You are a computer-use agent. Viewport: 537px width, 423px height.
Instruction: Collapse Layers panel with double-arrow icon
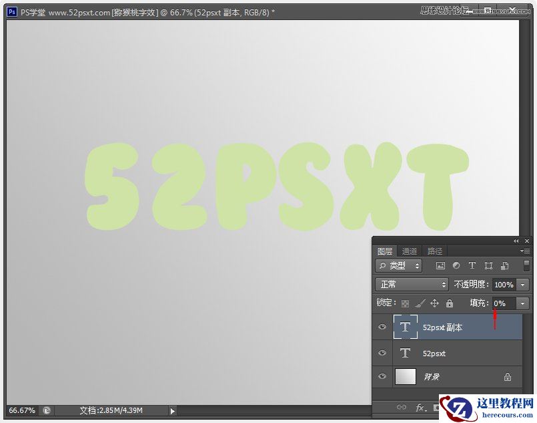(516, 241)
